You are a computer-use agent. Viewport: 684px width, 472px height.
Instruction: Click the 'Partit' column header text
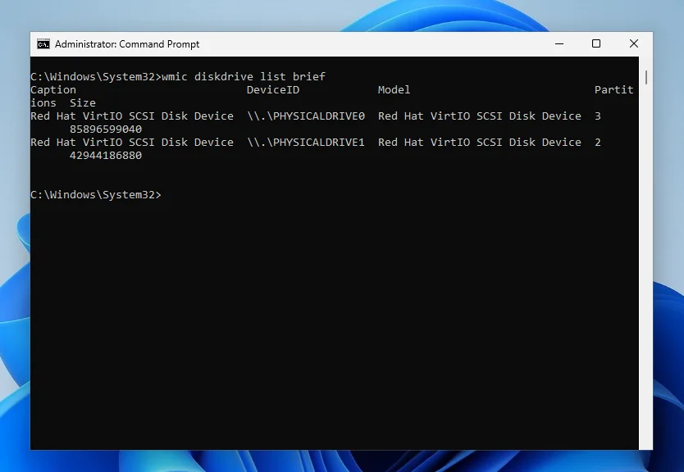click(613, 90)
